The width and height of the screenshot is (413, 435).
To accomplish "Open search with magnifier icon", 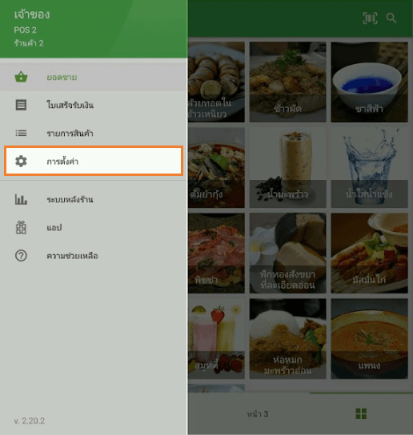I will click(x=391, y=18).
